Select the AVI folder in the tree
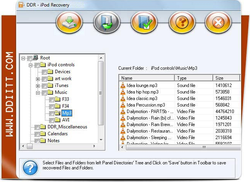The width and height of the screenshot is (250, 182). tap(66, 120)
